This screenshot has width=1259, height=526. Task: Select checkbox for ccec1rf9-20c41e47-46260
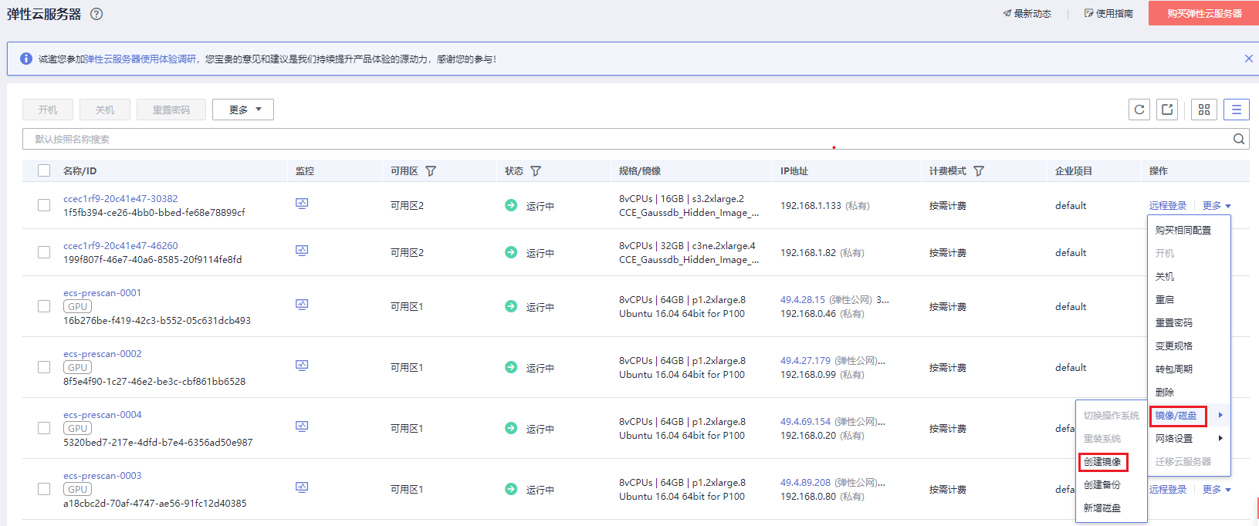[44, 252]
